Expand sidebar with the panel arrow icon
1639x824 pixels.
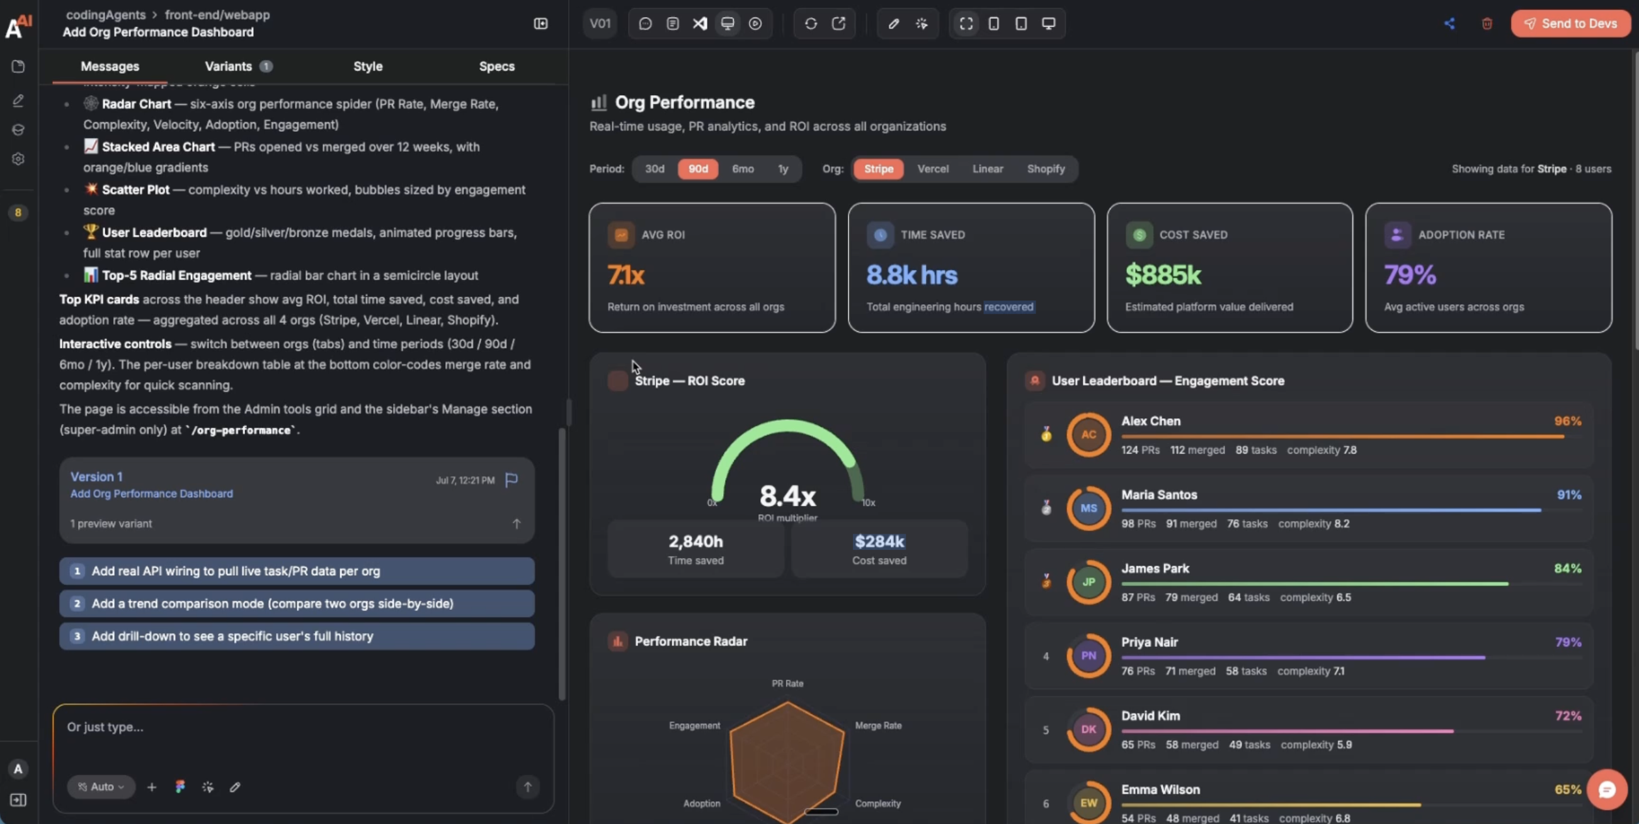18,800
